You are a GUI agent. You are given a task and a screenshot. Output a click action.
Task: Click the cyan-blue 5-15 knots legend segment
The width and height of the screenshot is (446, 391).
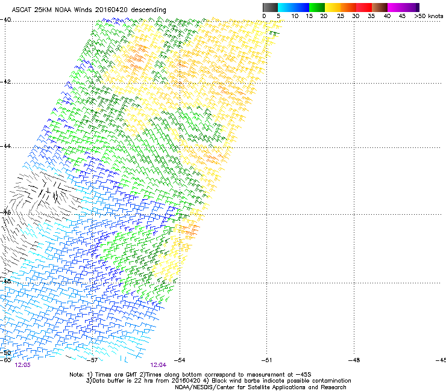pos(294,7)
